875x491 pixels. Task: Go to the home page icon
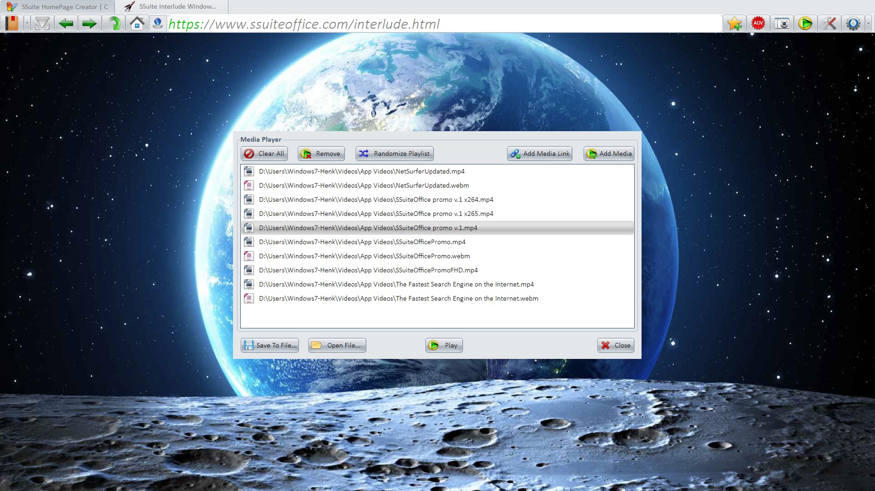[137, 24]
